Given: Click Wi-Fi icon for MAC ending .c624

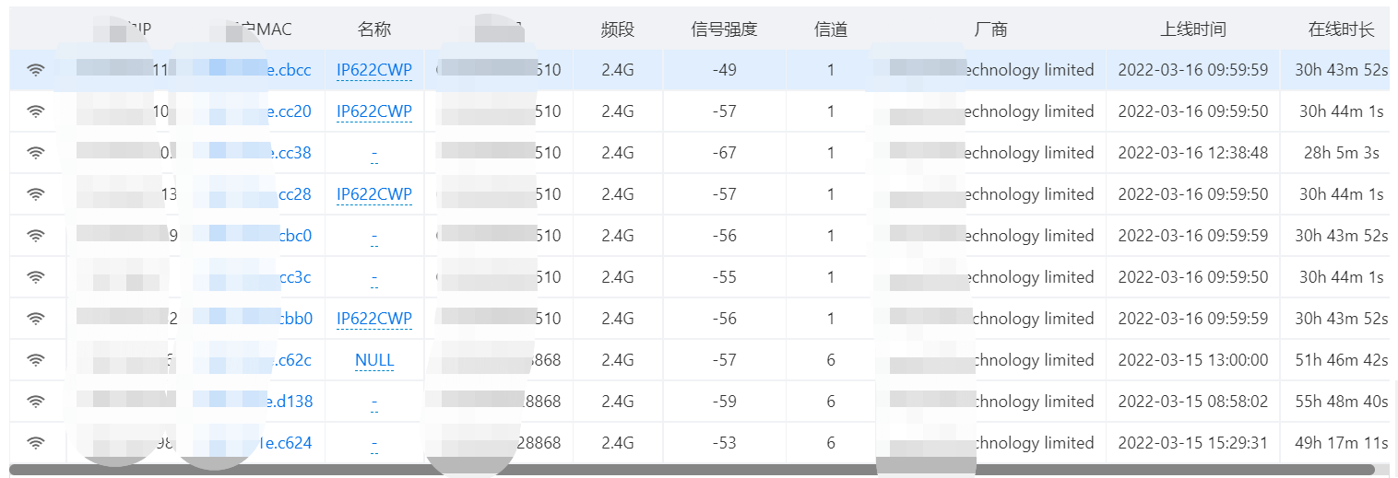Looking at the screenshot, I should coord(36,443).
